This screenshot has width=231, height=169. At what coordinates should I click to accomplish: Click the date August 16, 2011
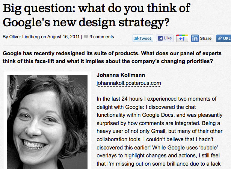[x=63, y=37]
